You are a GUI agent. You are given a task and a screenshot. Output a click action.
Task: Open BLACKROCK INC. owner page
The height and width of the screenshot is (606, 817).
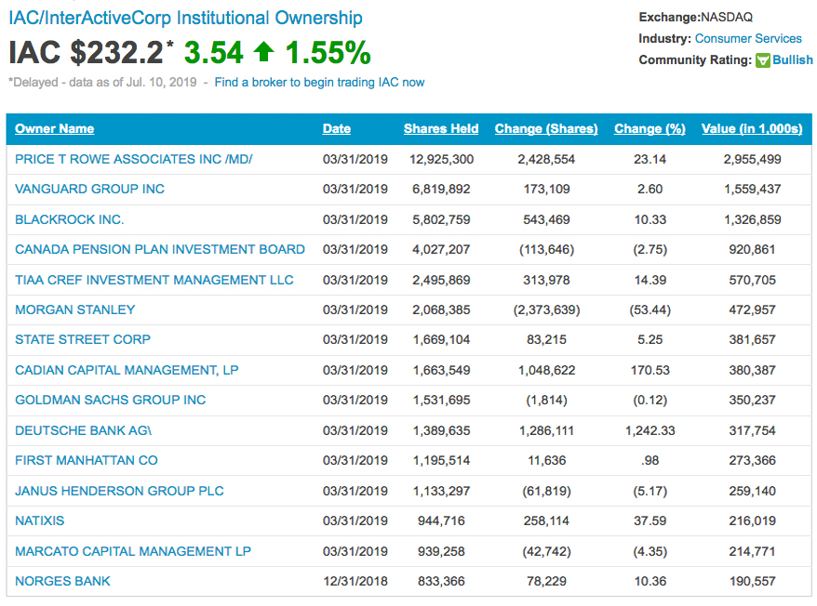pyautogui.click(x=69, y=219)
